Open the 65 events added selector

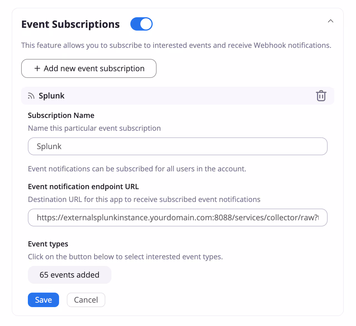click(x=69, y=275)
